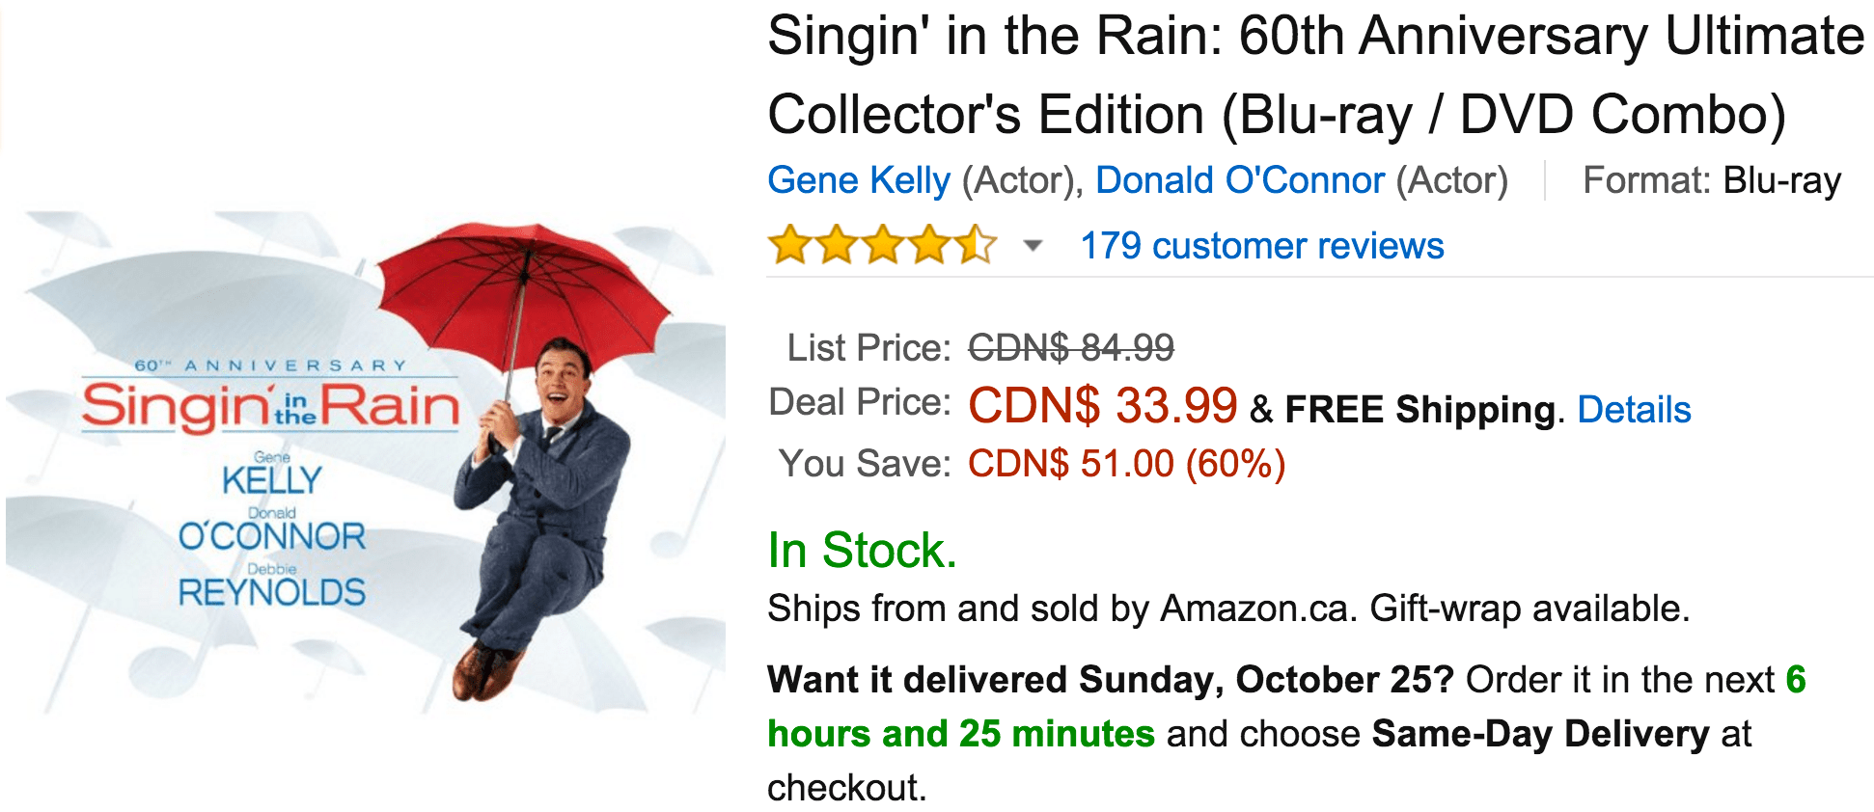Open the 179 customer reviews page
This screenshot has height=812, width=1874.
coord(1260,246)
